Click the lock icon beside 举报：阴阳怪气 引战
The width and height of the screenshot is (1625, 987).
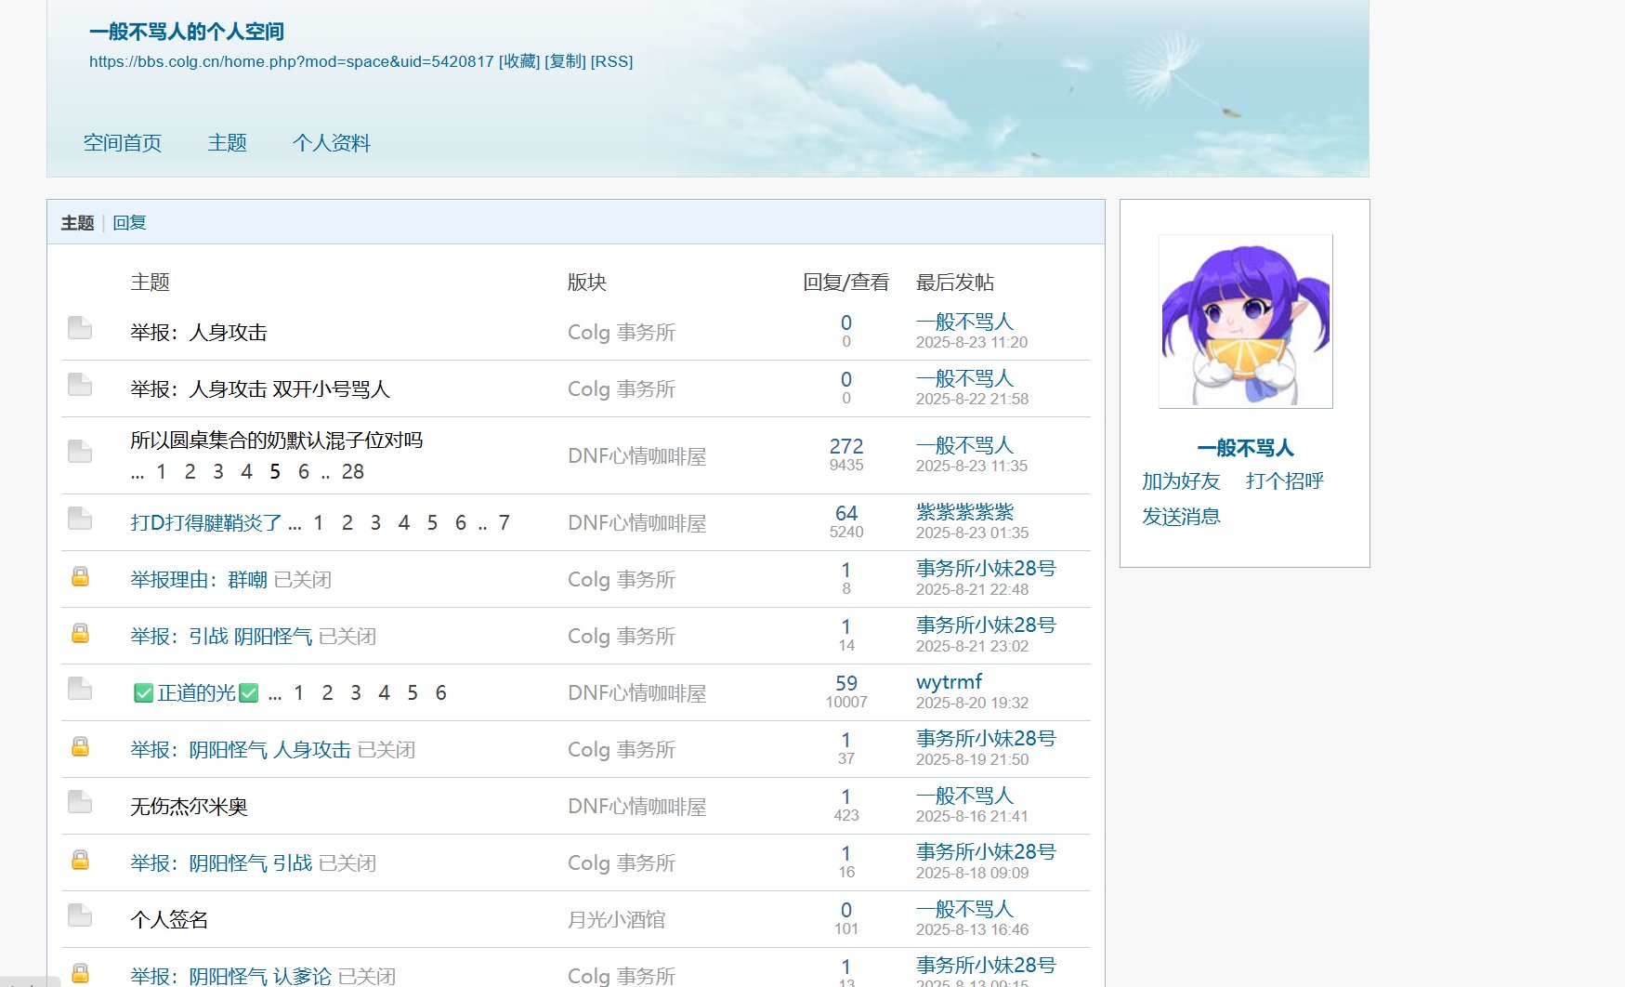pos(81,861)
